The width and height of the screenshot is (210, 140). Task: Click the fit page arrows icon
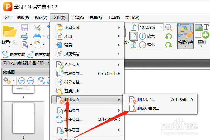133,27
